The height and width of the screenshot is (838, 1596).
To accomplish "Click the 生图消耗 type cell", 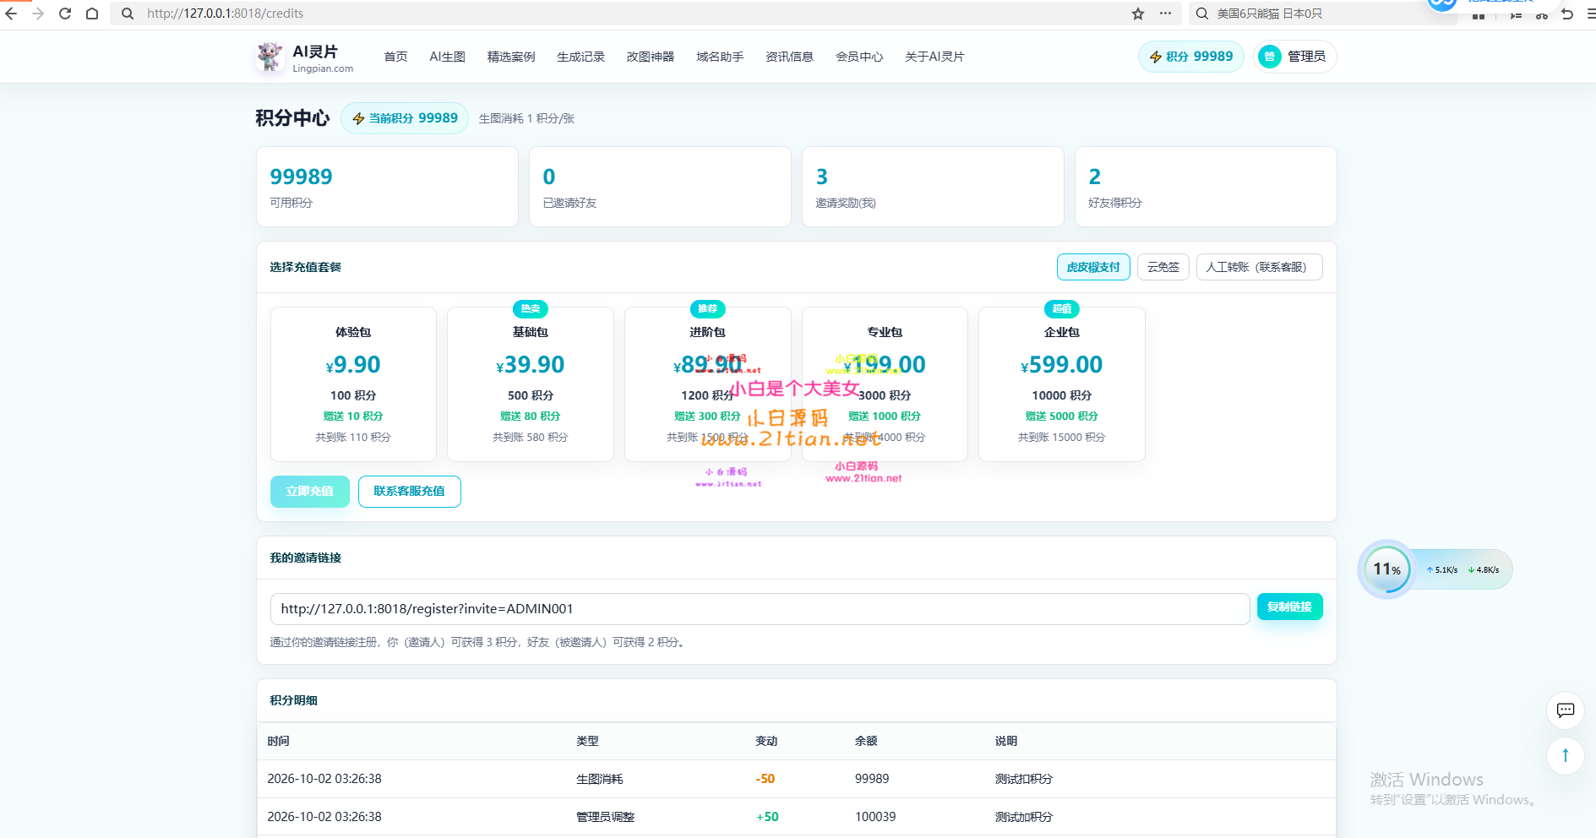I will click(x=599, y=779).
